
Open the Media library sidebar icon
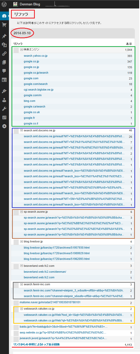[4, 45]
